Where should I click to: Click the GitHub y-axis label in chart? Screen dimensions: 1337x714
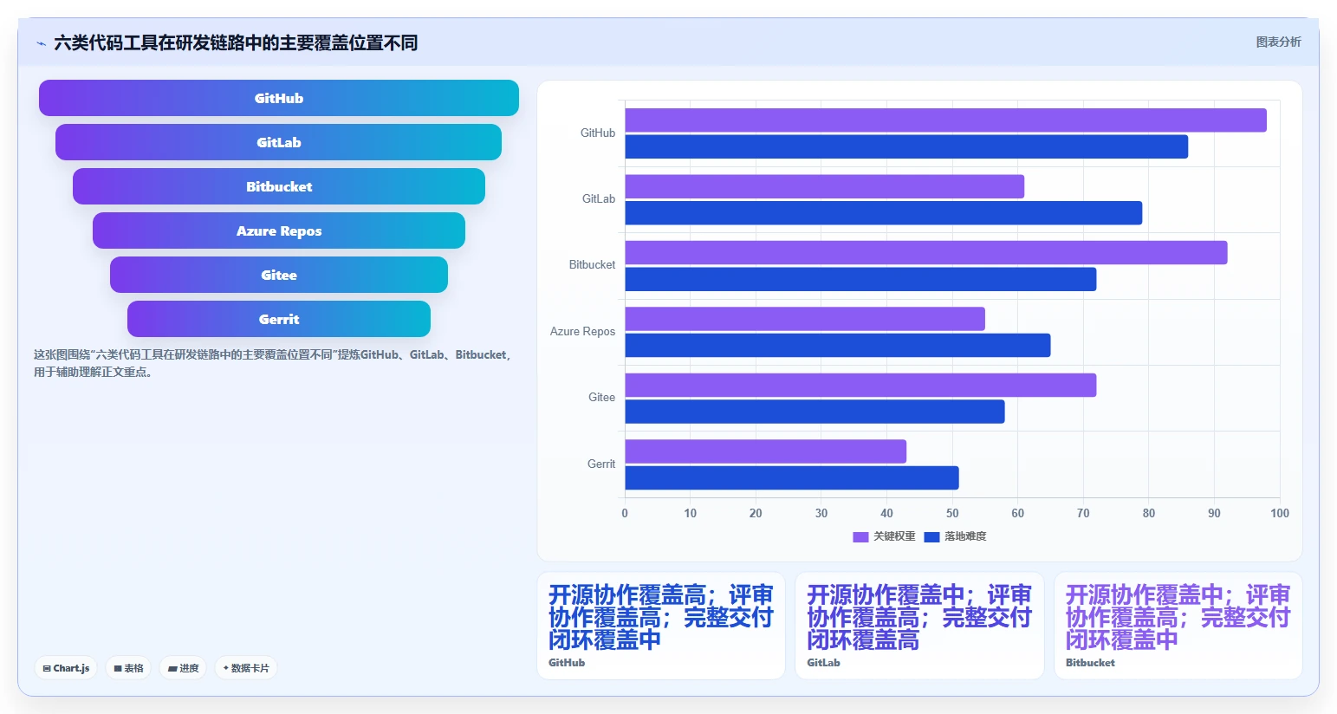point(598,133)
